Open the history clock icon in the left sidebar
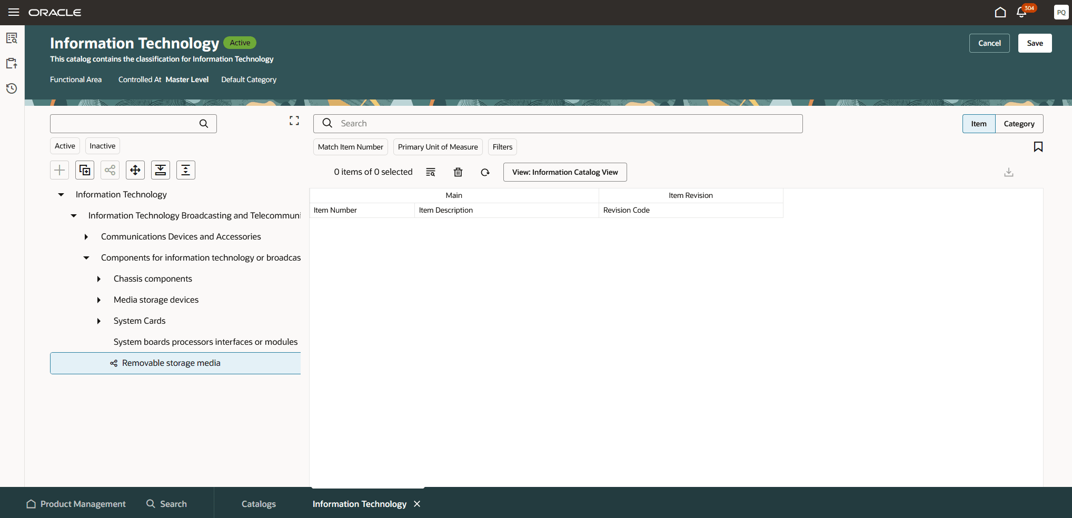1072x518 pixels. [x=12, y=88]
